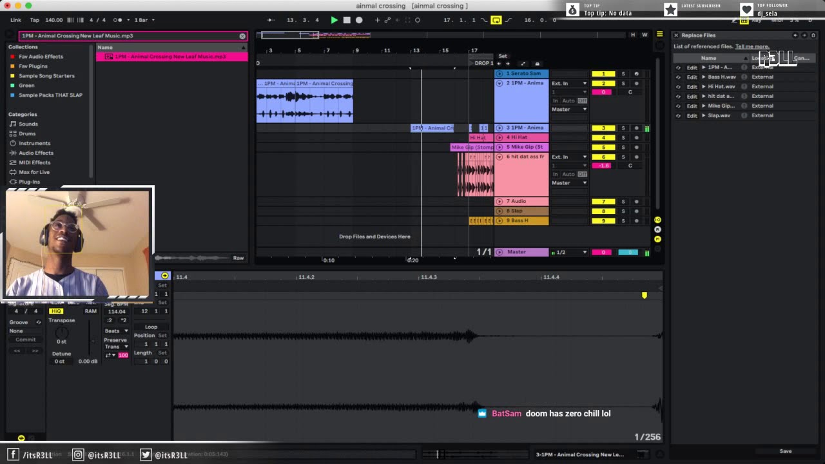This screenshot has height=464, width=825.
Task: Select the tempo value 140.00
Action: tap(54, 20)
